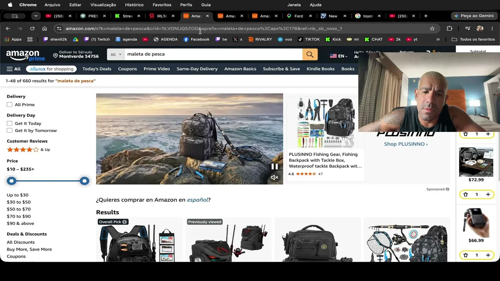Click the Chrome home icon

point(45,28)
